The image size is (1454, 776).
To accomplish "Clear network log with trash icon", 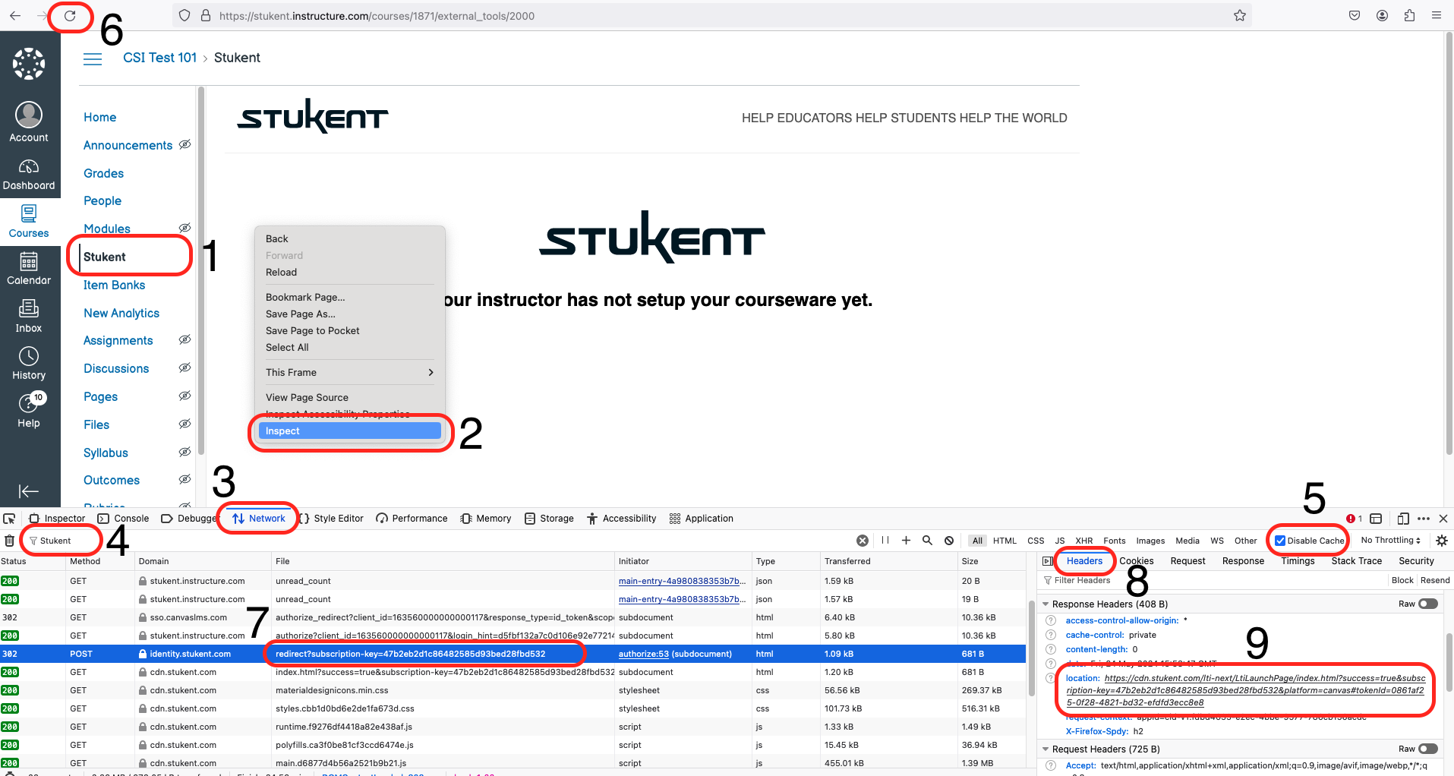I will point(9,541).
